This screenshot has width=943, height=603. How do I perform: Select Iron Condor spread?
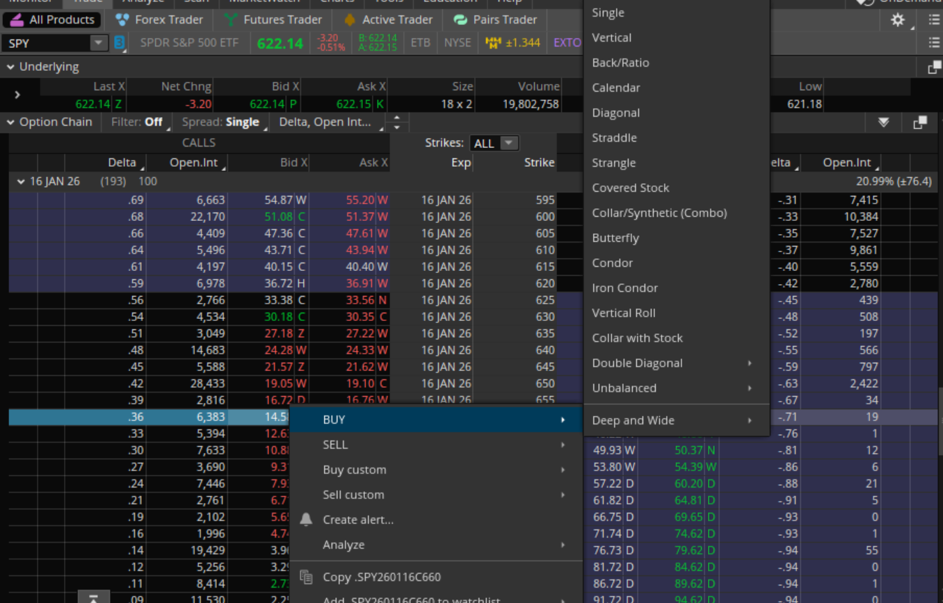pos(676,288)
